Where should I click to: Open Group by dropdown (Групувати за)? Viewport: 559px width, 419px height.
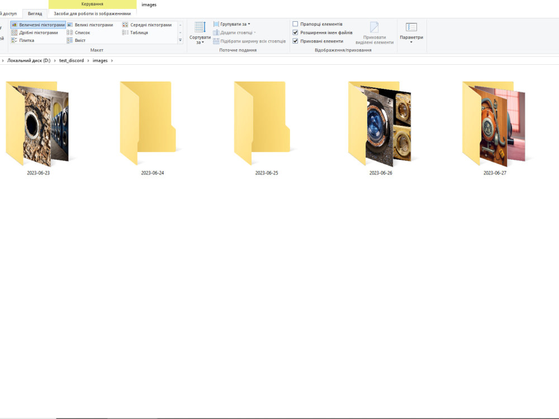(232, 24)
